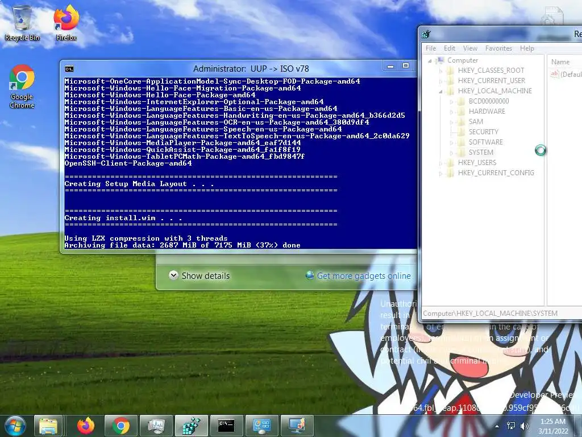Show hidden system tray icons

coord(497,426)
